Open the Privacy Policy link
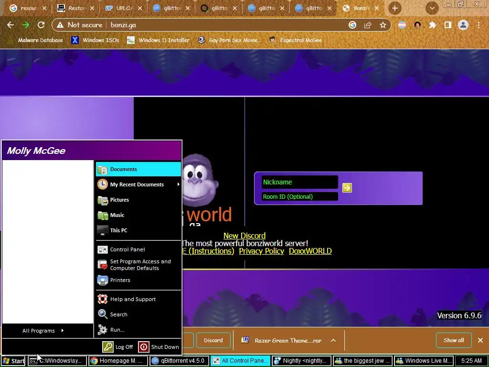 coord(261,251)
